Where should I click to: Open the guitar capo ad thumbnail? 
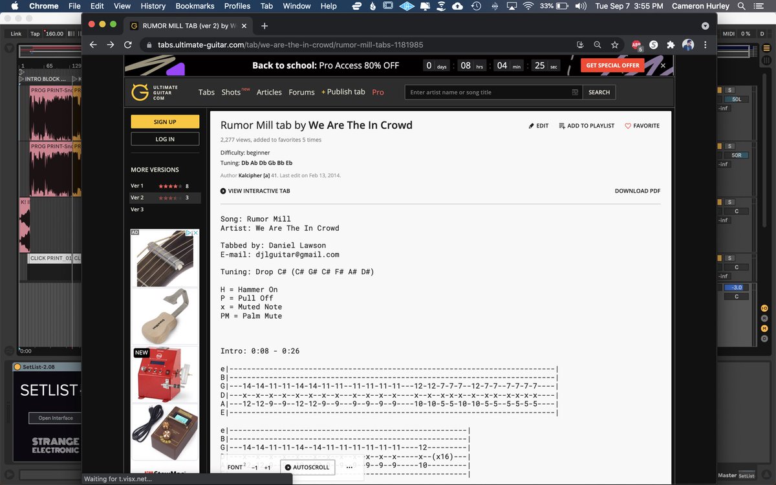click(165, 259)
